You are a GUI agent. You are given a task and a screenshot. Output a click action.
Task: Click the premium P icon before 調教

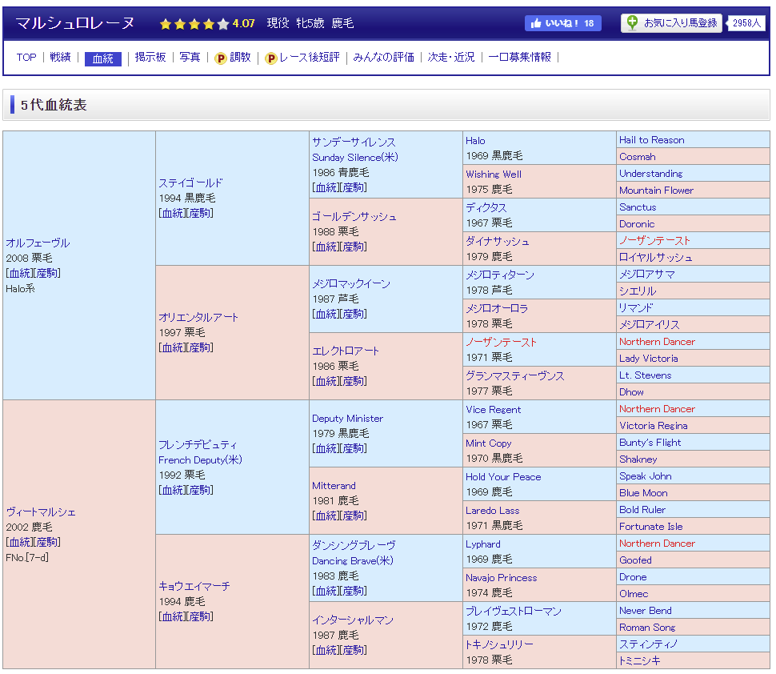click(x=220, y=58)
